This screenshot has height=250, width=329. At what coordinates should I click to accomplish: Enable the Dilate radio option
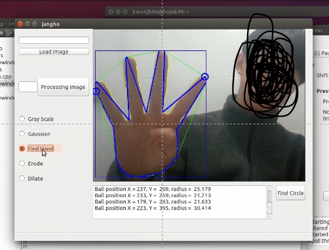pyautogui.click(x=22, y=178)
